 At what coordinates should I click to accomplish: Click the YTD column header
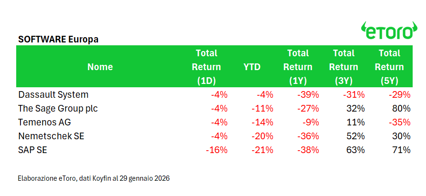pos(252,67)
